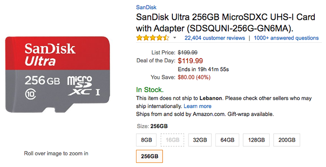
Task: Select the unavailable 16GB size option
Action: coord(172,140)
